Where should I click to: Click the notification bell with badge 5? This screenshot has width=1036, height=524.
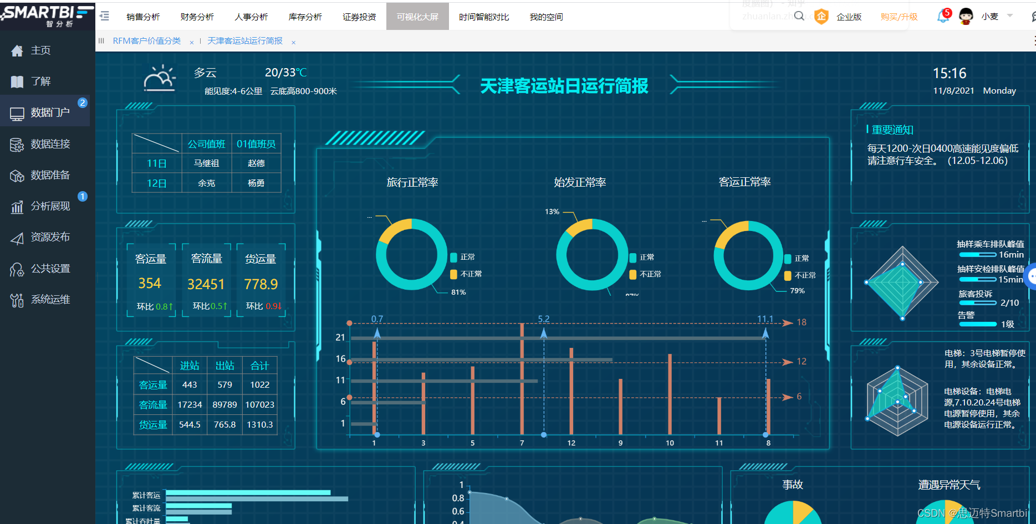(941, 16)
